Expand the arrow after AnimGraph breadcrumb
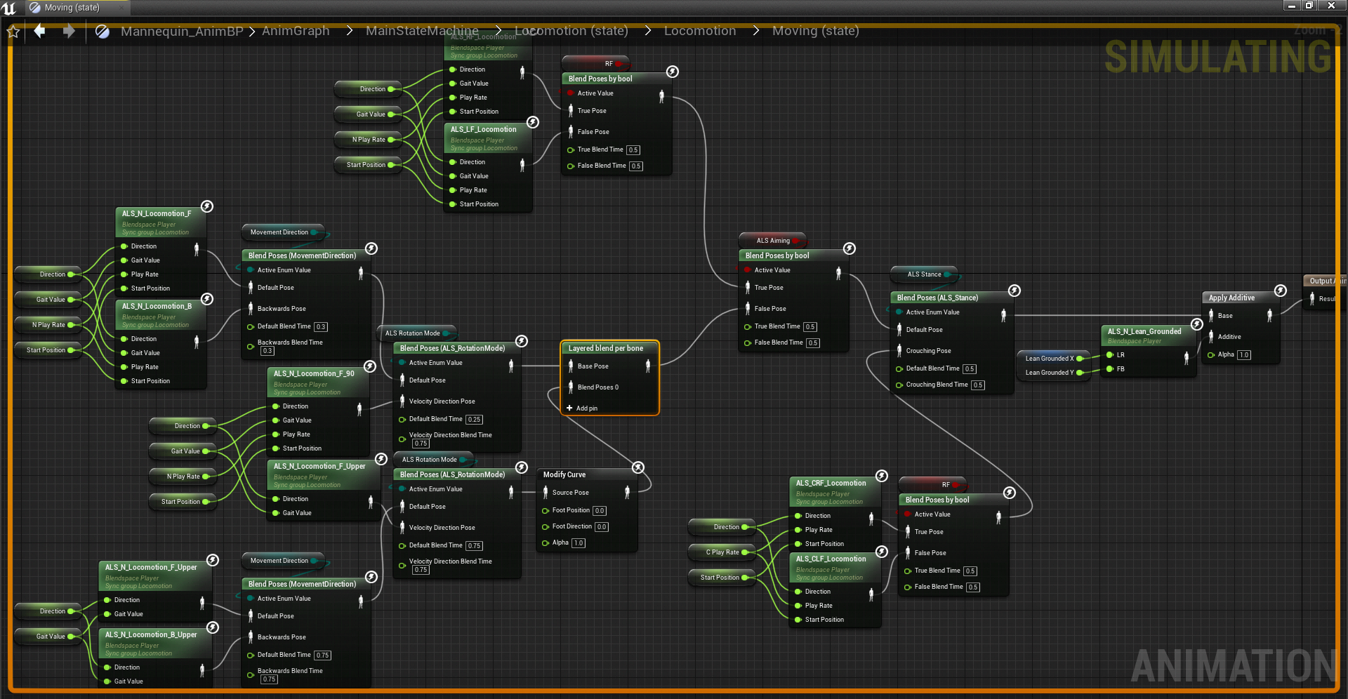Image resolution: width=1348 pixels, height=699 pixels. [349, 31]
